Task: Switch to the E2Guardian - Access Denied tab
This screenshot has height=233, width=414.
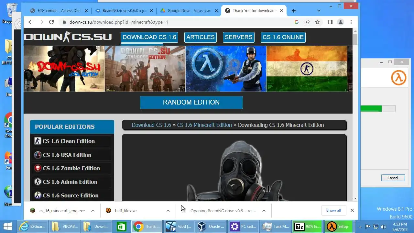Action: click(x=60, y=11)
